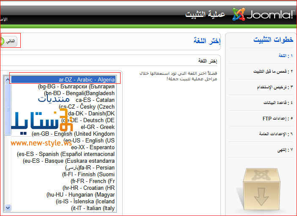Click step ٢ فحص ما قبل التثبيت
Screen dimensions: 297x216
coord(273,71)
